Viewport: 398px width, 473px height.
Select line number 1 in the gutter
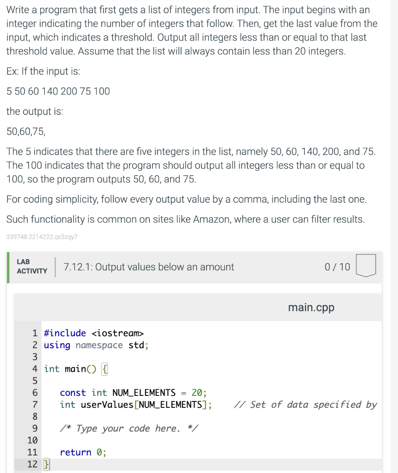coord(34,333)
